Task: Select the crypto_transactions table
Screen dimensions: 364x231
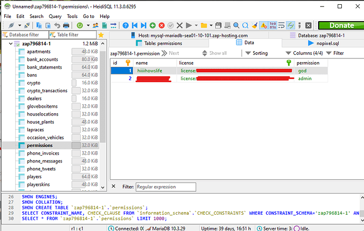Action: 47,91
